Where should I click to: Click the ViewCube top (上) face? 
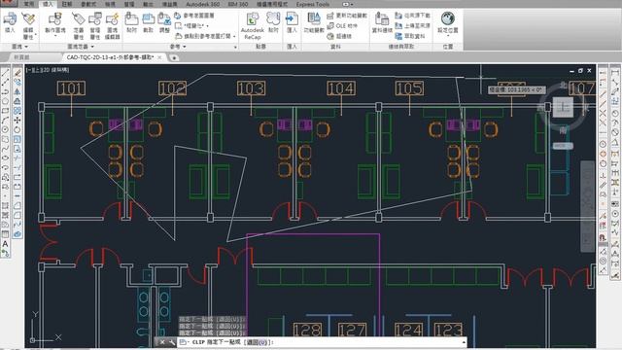point(563,107)
